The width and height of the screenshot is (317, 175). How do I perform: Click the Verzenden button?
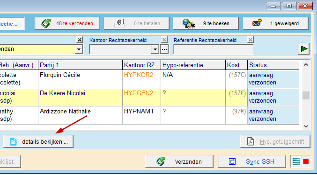[x=179, y=161]
